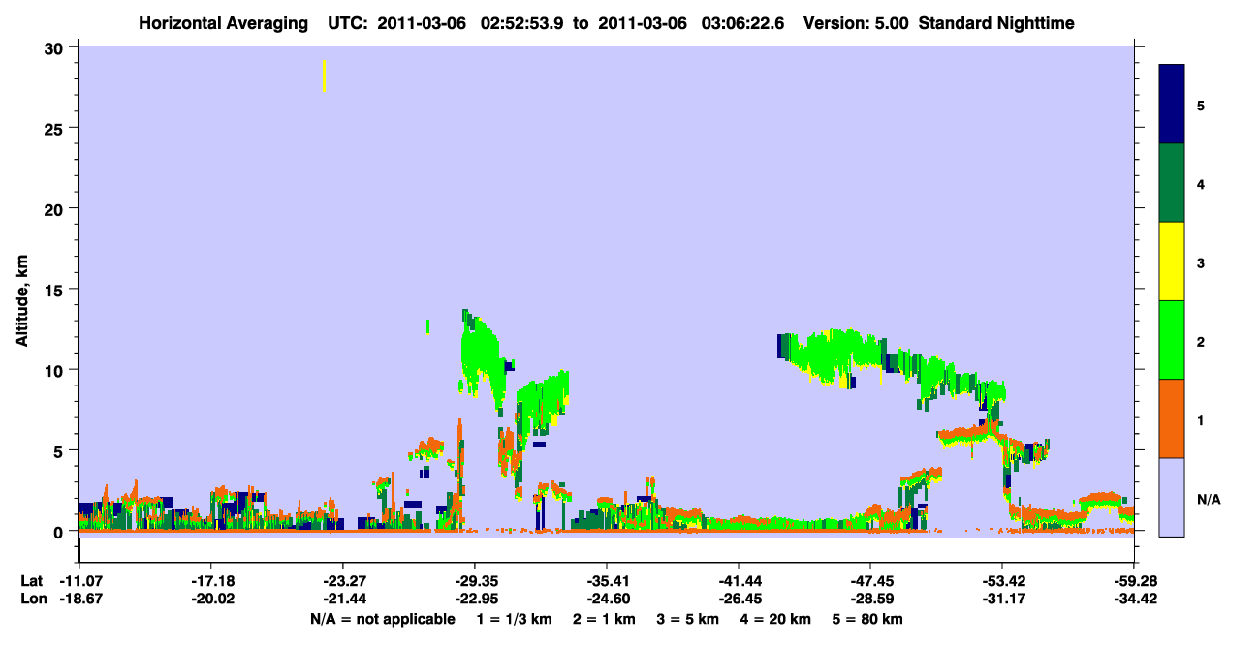1260x646 pixels.
Task: Click the legend text 'N/A = not applicable'
Action: [x=382, y=619]
